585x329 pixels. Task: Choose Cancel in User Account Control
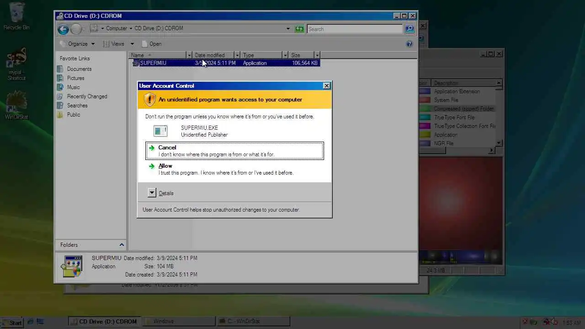pyautogui.click(x=234, y=151)
